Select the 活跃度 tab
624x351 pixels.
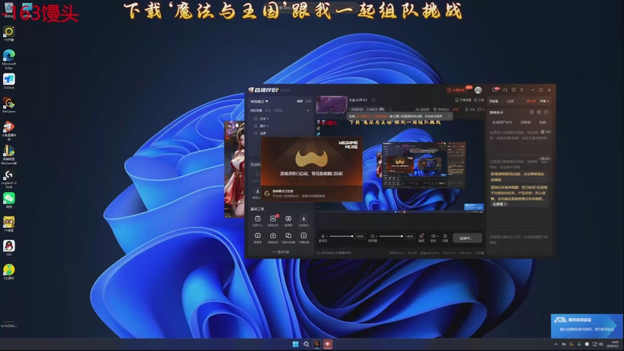coord(525,122)
